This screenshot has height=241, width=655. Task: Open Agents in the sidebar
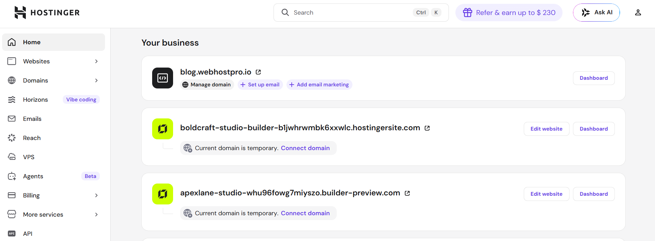53,176
